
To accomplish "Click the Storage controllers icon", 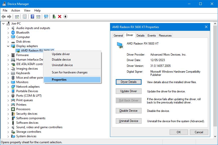I will tap(13, 132).
